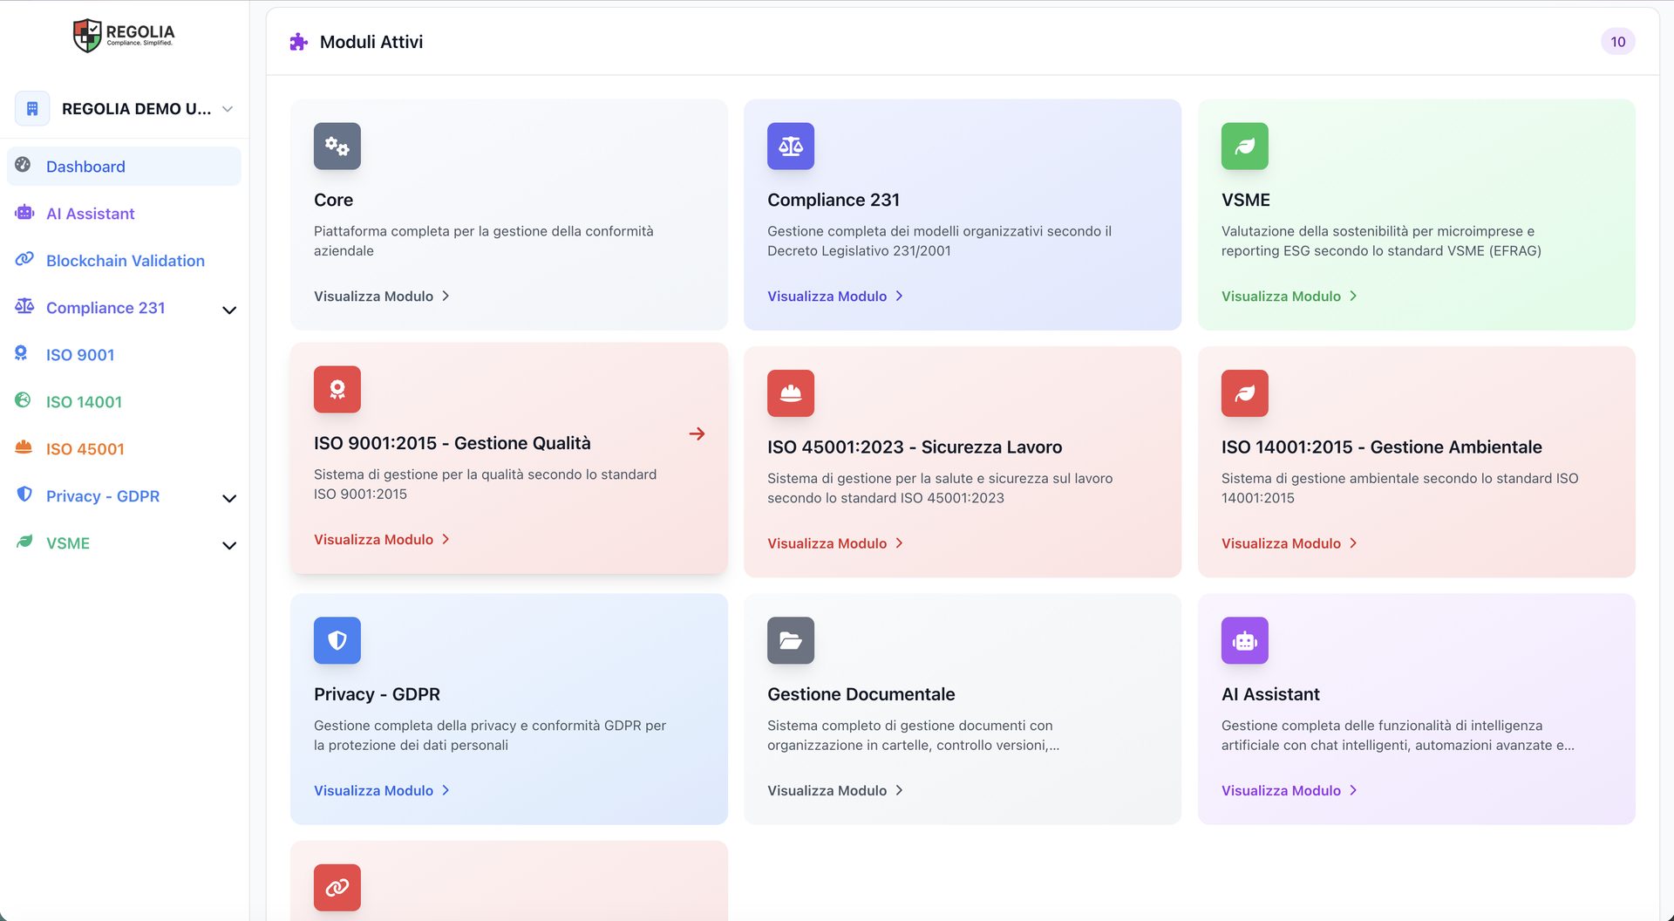Click the Compliance 231 card scales icon

(791, 146)
